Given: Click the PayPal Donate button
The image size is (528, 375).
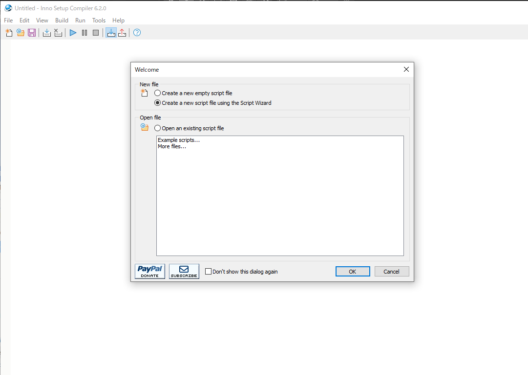Looking at the screenshot, I should point(150,272).
